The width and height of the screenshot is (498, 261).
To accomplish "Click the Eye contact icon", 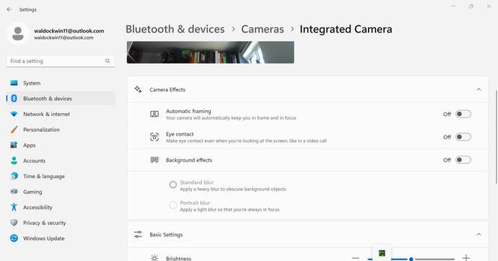I will [x=154, y=137].
